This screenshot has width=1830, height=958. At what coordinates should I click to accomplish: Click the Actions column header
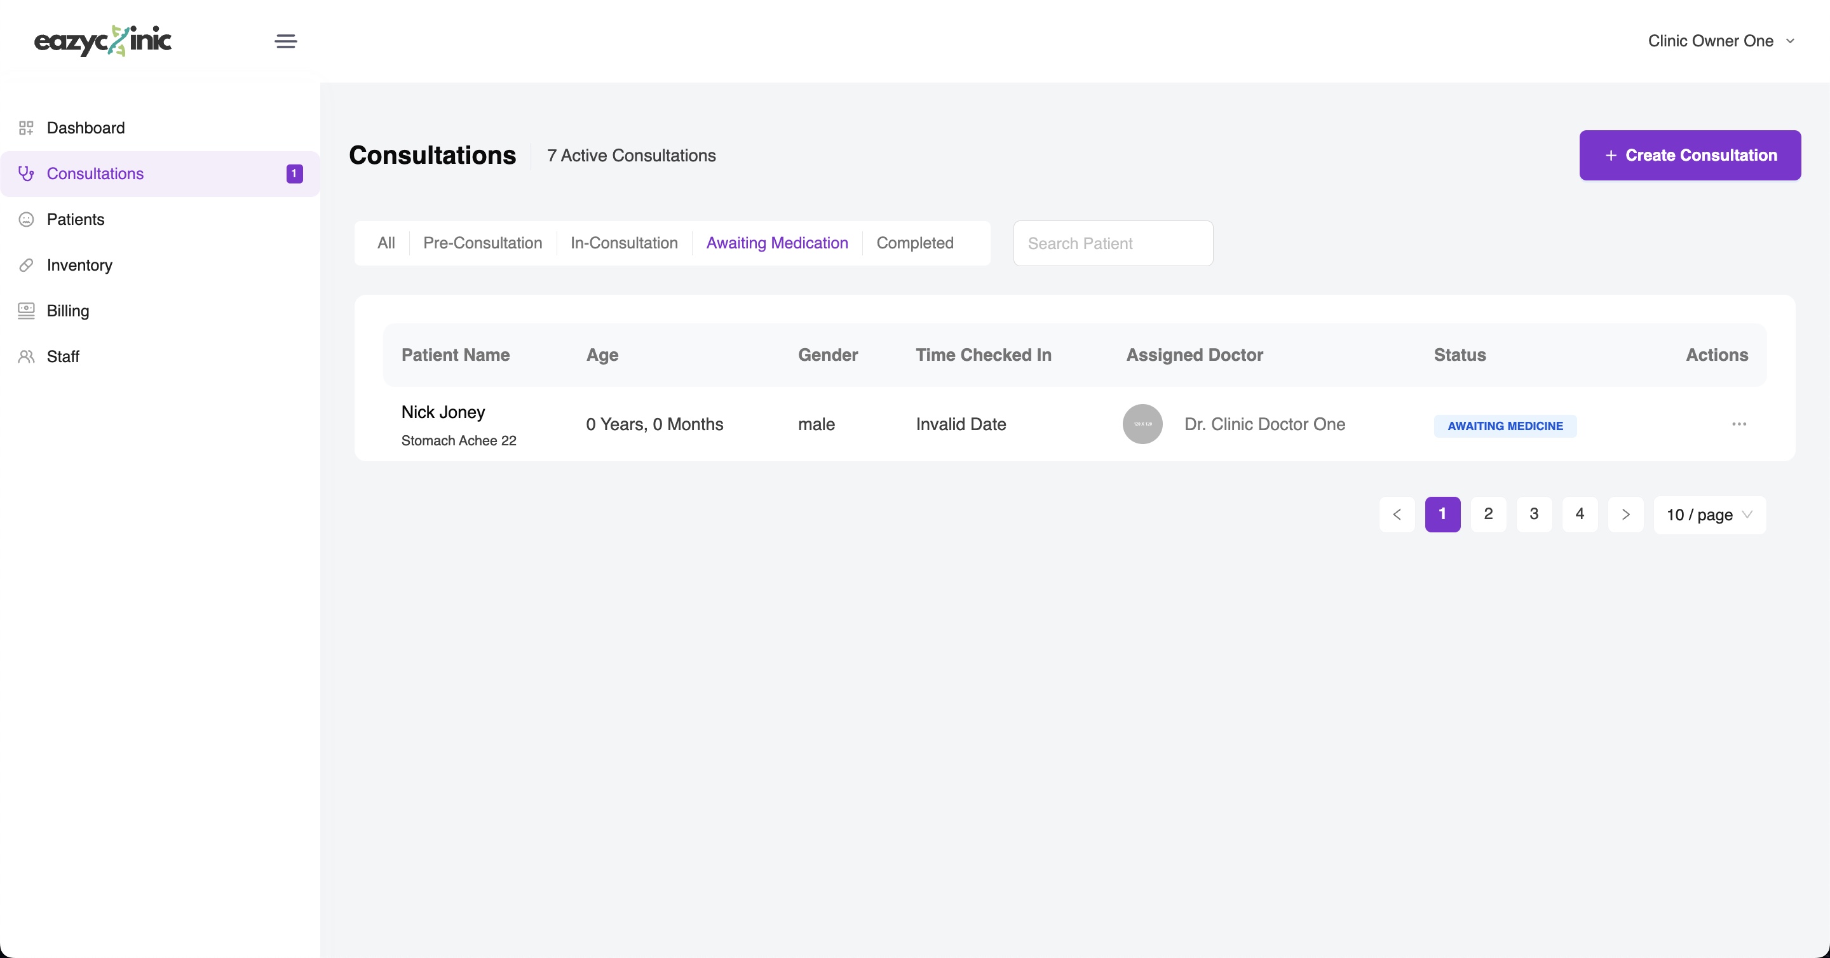[1717, 355]
